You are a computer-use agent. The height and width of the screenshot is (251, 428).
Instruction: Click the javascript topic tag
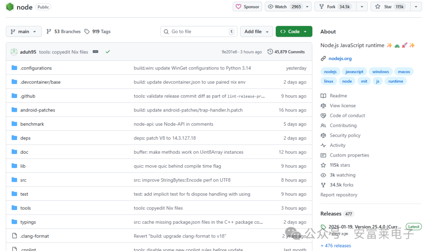pyautogui.click(x=354, y=72)
